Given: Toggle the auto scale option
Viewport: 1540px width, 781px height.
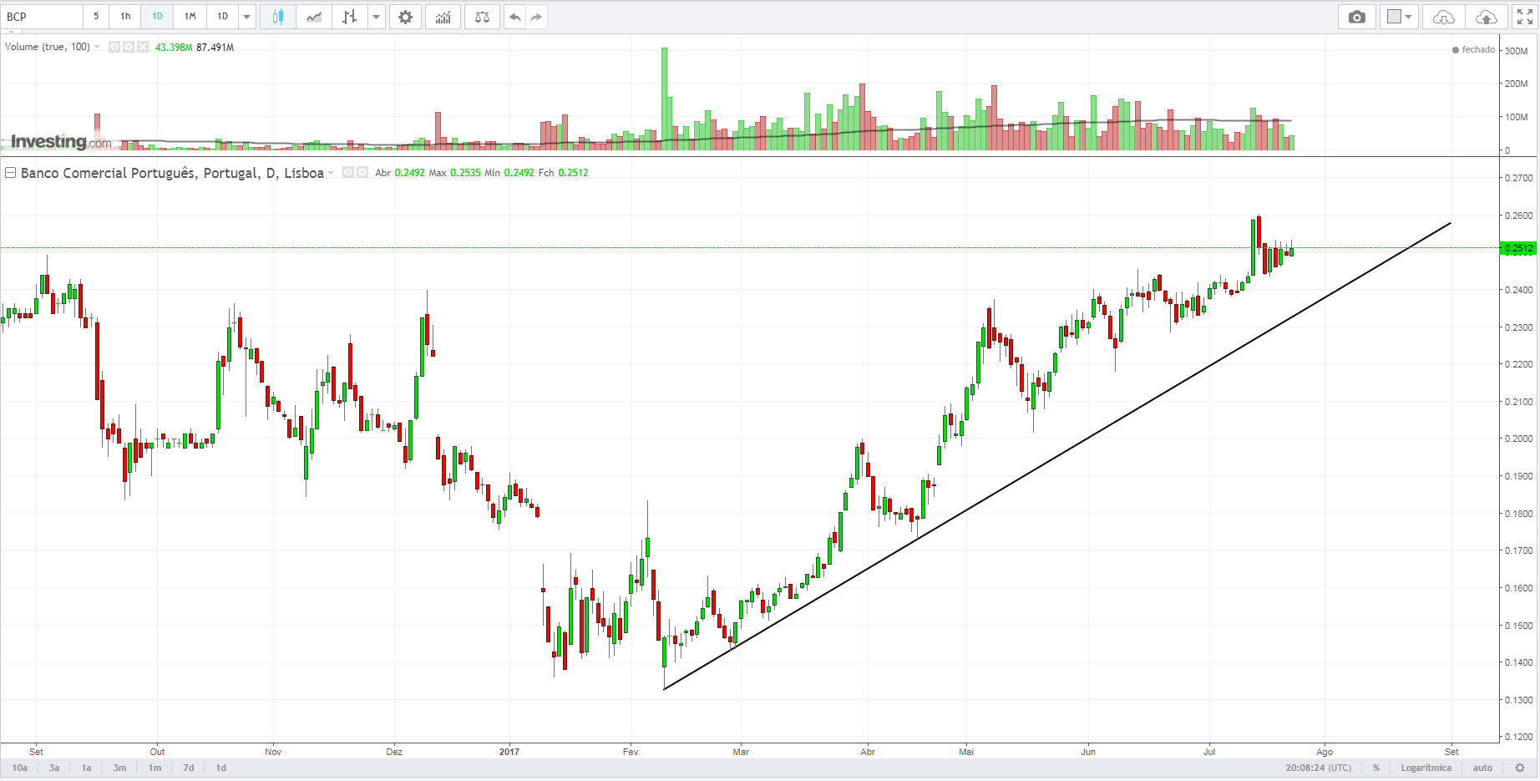Looking at the screenshot, I should pos(1482,768).
